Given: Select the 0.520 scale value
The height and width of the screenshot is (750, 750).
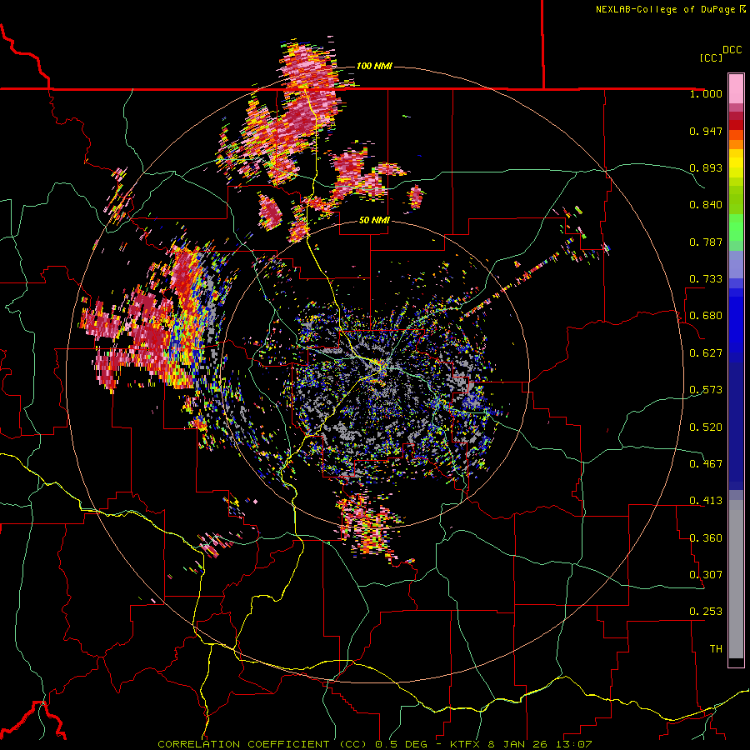Looking at the screenshot, I should [x=706, y=427].
